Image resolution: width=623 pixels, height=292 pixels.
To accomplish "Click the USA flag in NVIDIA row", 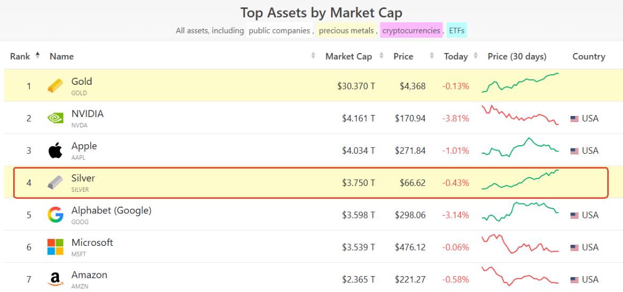I will 574,118.
